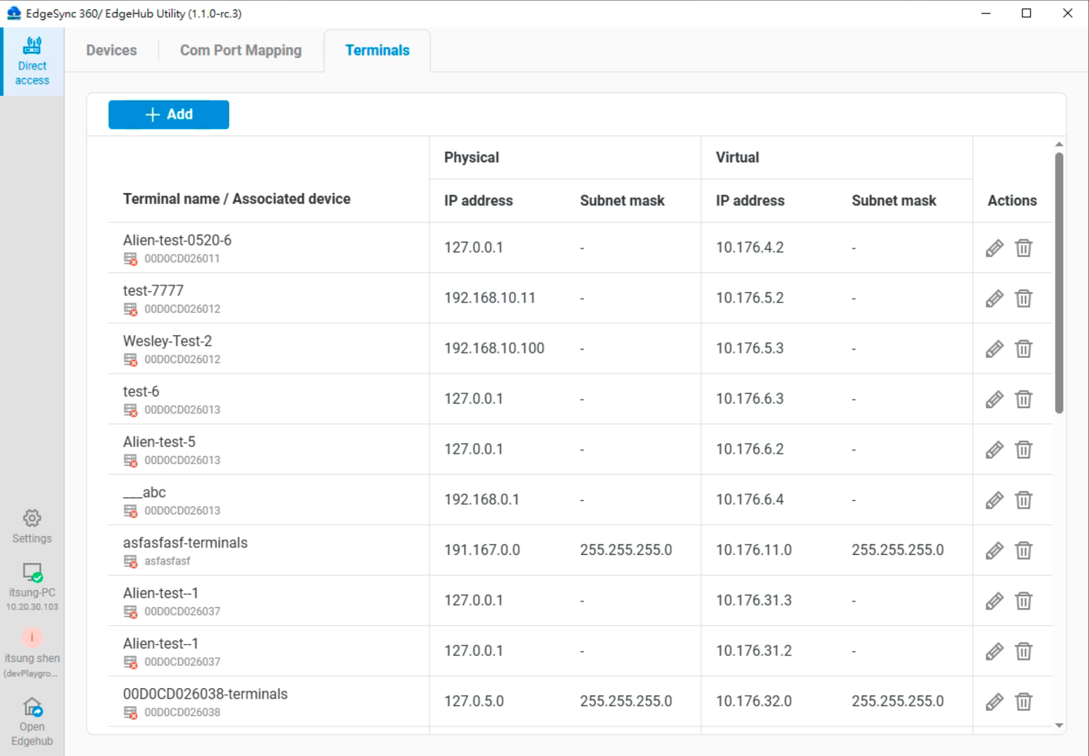1089x756 pixels.
Task: Edit the first Alien-test--1 terminal
Action: click(x=994, y=601)
